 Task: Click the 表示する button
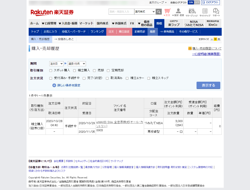point(208,85)
